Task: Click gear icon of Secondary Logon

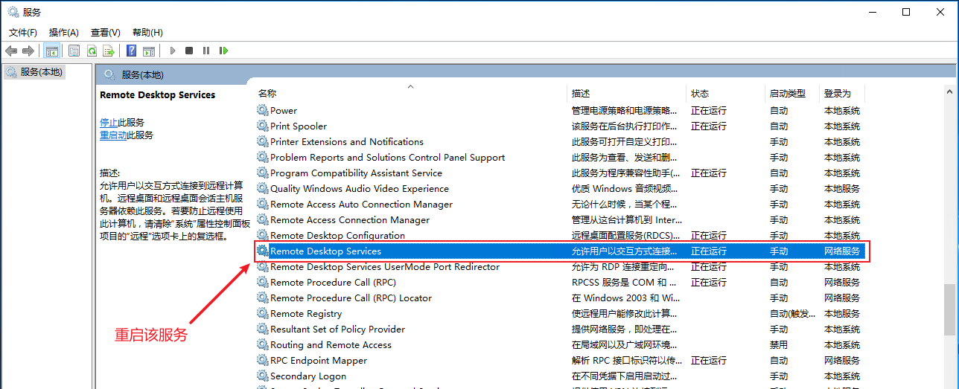Action: point(262,376)
